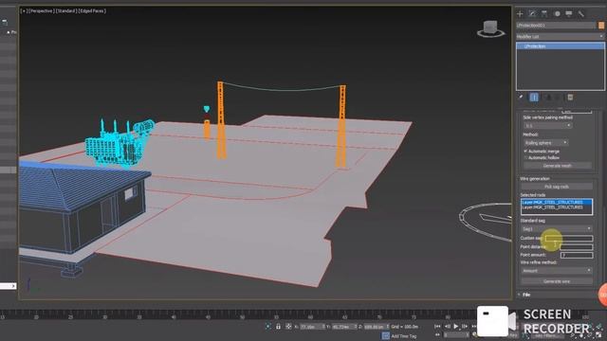This screenshot has width=607, height=341.
Task: Click the Pin Stack icon
Action: (x=521, y=97)
